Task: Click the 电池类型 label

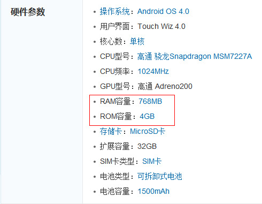Action: point(114,176)
